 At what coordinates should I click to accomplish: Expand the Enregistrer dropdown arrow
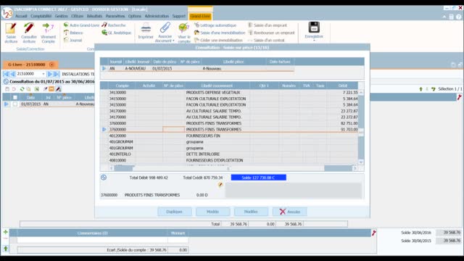[314, 41]
